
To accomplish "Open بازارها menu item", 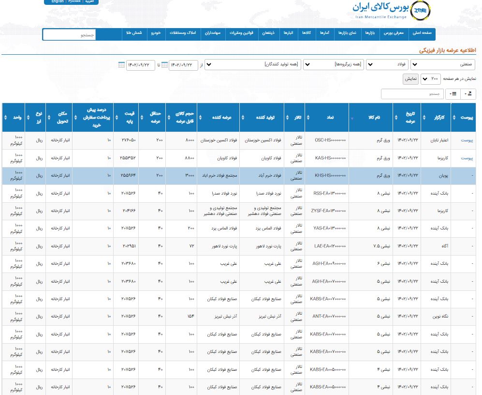I will coord(370,33).
